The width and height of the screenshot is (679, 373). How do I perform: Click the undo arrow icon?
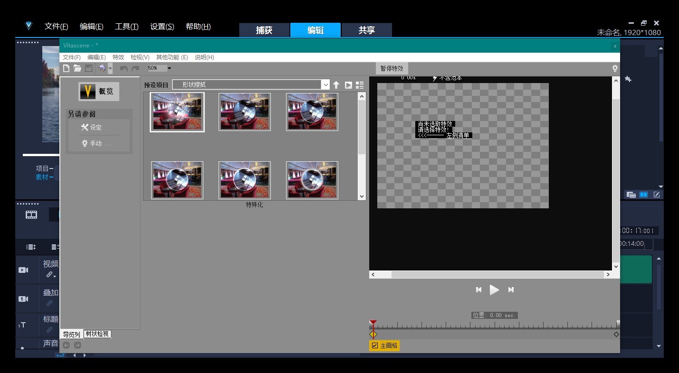(124, 68)
